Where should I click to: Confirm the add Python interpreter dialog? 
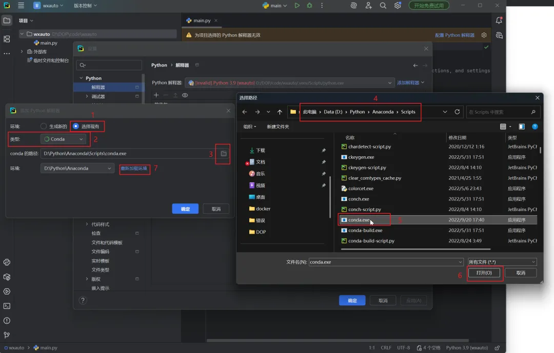coord(185,209)
